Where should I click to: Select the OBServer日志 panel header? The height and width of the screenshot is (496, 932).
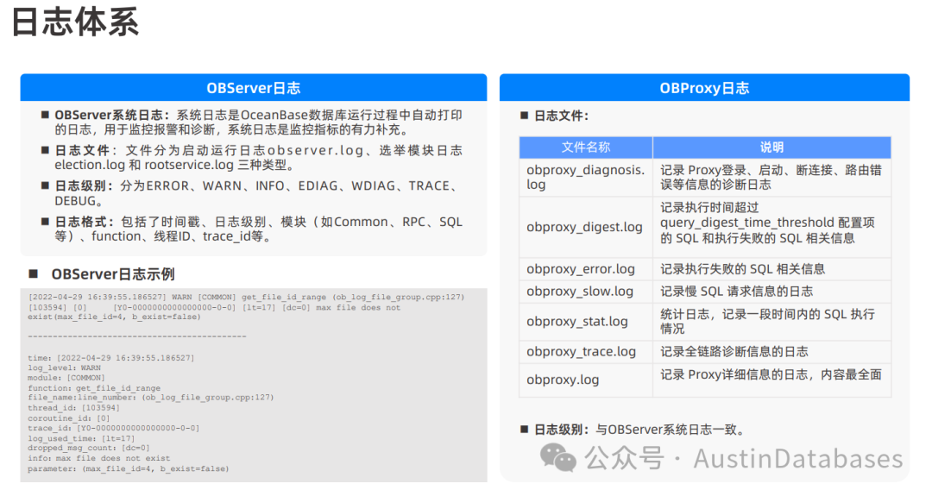(x=254, y=88)
